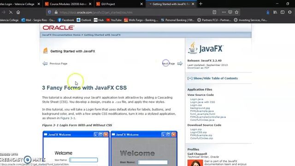The height and width of the screenshot is (166, 295).
Task: Open Wells Fargo Banking bookmark
Action: (x=141, y=20)
